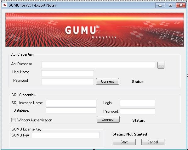Click the 'Act Credentials' group label
The image size is (188, 150).
pyautogui.click(x=22, y=54)
